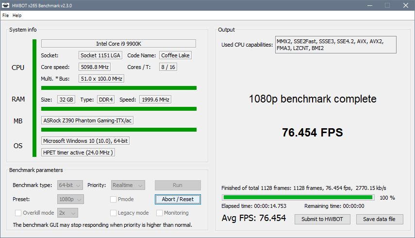Click the 1999.6 MHz RAM speed value
415x238 pixels.
click(x=155, y=100)
